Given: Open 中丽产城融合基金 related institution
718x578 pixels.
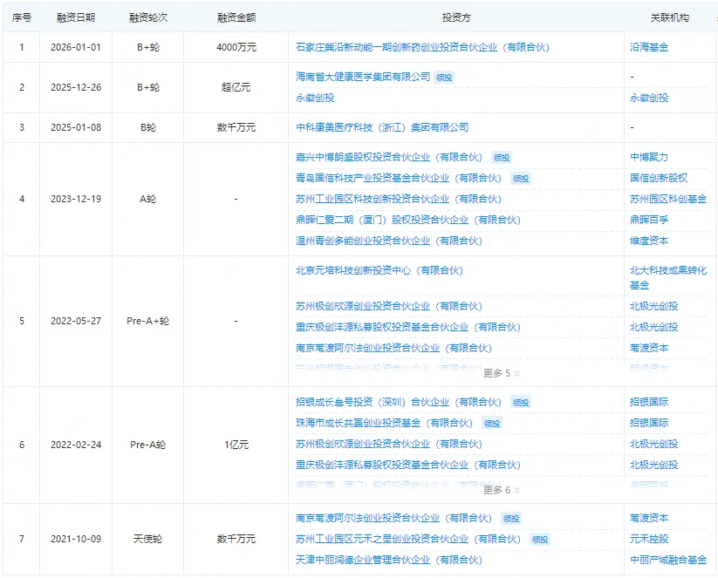Looking at the screenshot, I should [668, 560].
